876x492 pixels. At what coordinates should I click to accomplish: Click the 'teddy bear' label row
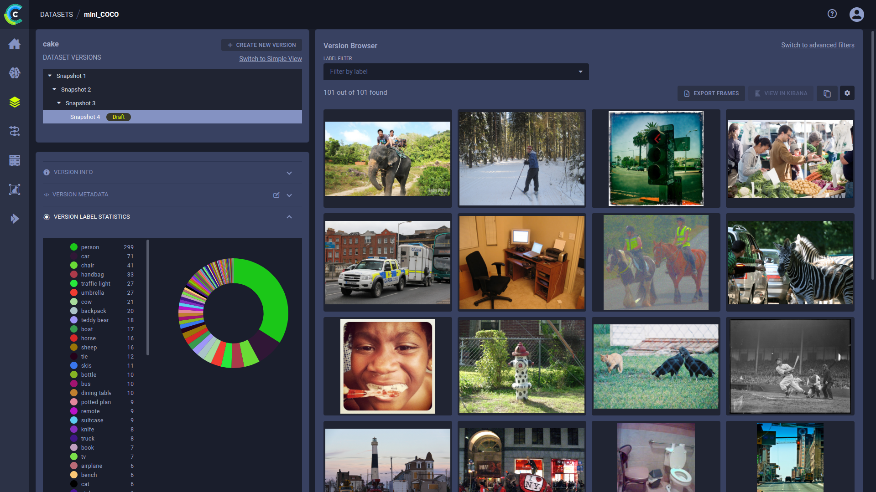pos(102,320)
